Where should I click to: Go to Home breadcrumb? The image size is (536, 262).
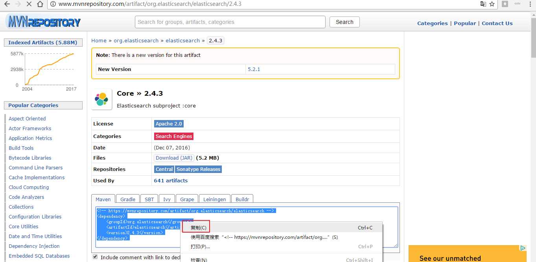tap(99, 40)
